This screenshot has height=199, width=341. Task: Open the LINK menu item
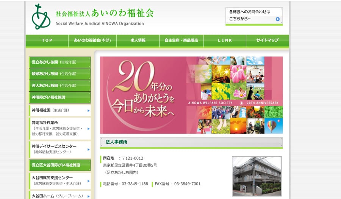pos(225,41)
